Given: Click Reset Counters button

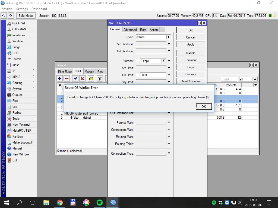Looking at the screenshot, I should click(191, 81).
